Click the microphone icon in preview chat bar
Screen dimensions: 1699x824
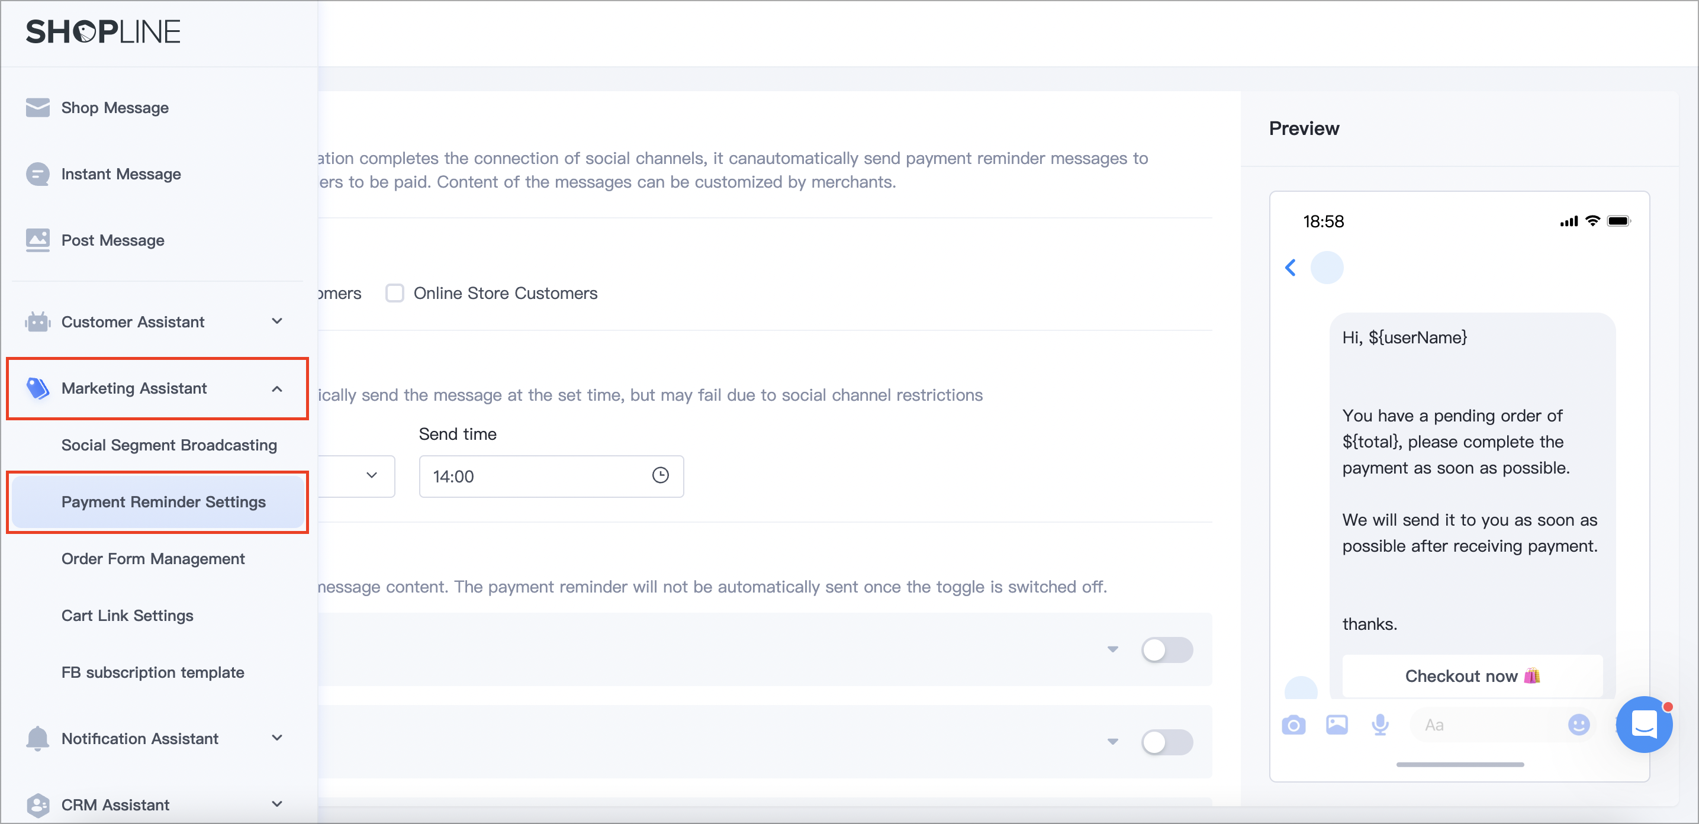[x=1380, y=725]
